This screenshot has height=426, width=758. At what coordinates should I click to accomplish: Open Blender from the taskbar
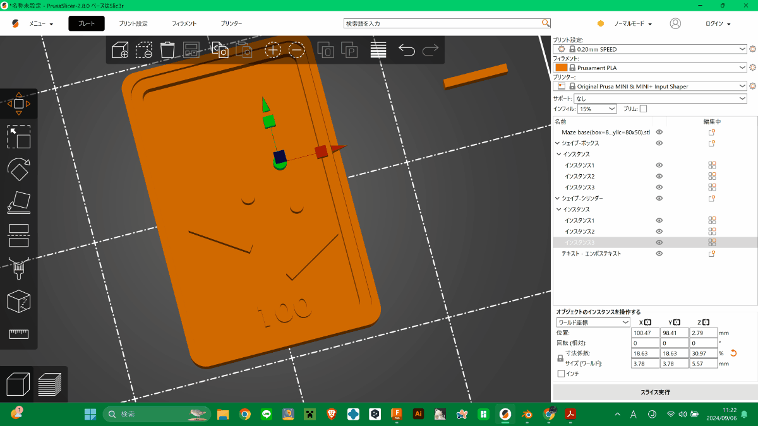pos(527,414)
